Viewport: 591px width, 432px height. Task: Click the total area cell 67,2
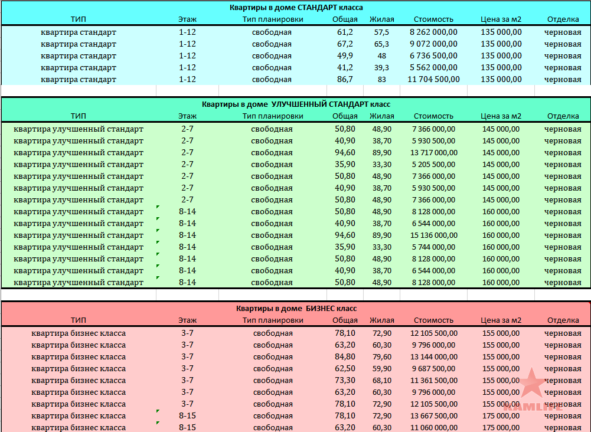[x=345, y=44]
